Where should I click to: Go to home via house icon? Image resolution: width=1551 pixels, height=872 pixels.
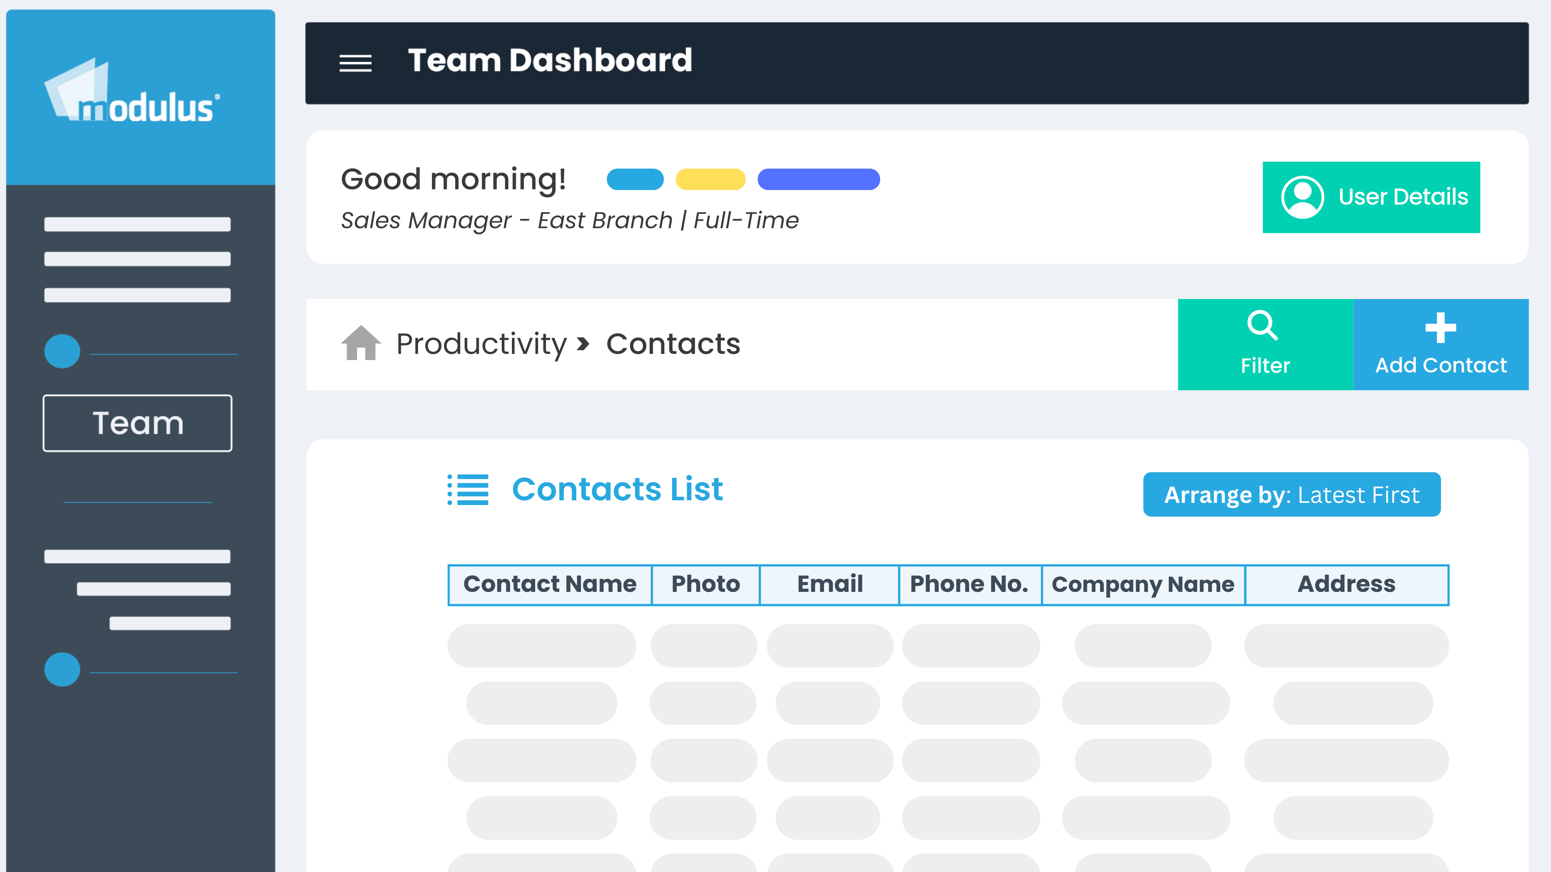click(x=361, y=343)
